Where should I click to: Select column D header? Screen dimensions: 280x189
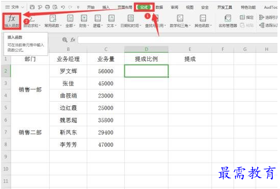coord(146,49)
